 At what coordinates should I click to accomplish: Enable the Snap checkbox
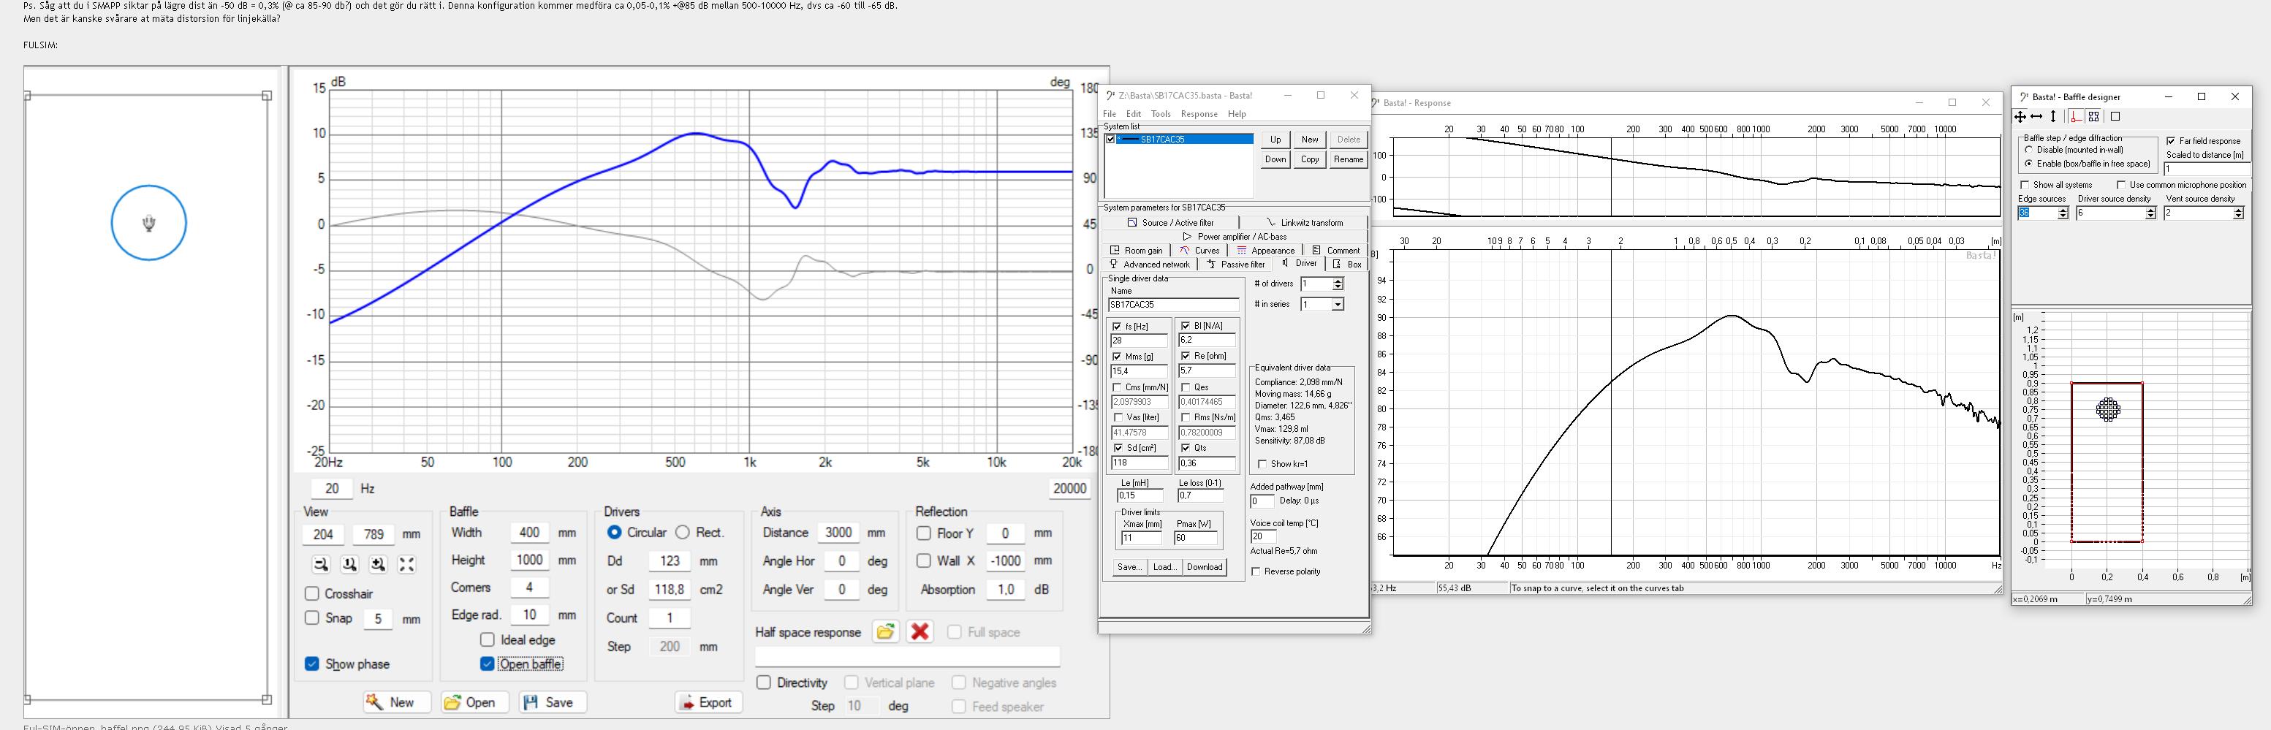312,618
